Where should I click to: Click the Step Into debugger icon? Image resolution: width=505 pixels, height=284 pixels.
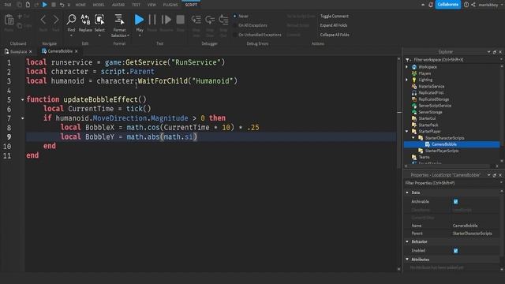tap(196, 20)
